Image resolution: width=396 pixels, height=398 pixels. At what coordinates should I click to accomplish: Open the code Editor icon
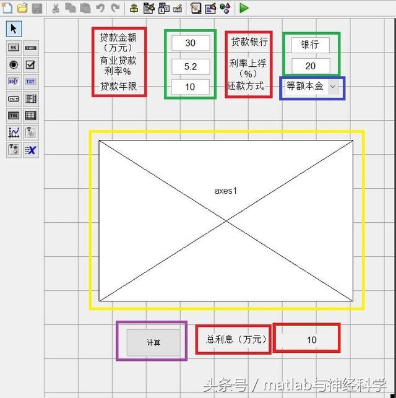coord(196,8)
